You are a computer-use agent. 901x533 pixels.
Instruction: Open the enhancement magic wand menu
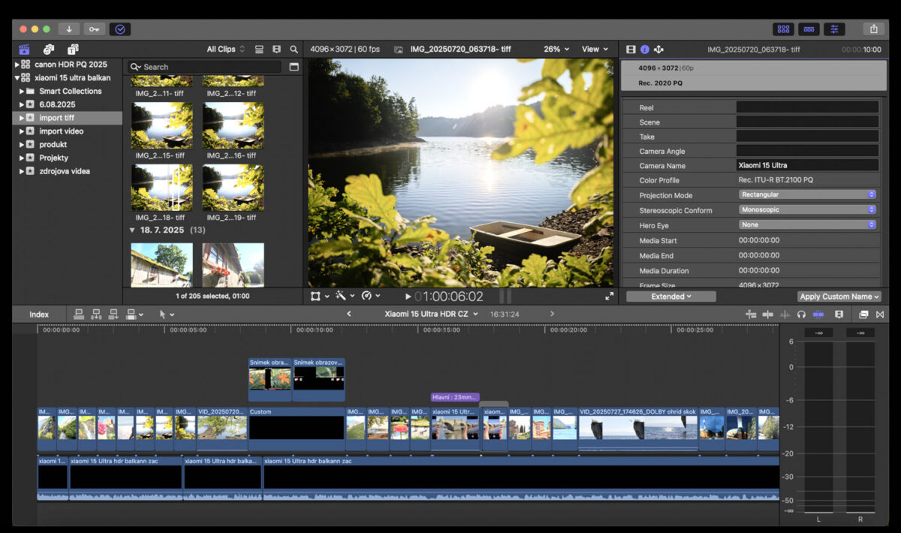344,297
